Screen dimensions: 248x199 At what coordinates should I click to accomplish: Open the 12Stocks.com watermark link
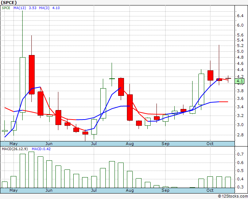pos(233,196)
